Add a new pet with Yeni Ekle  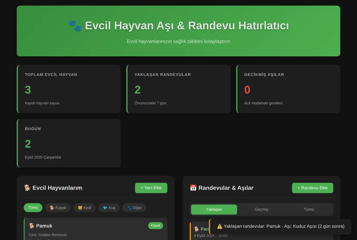tap(151, 188)
